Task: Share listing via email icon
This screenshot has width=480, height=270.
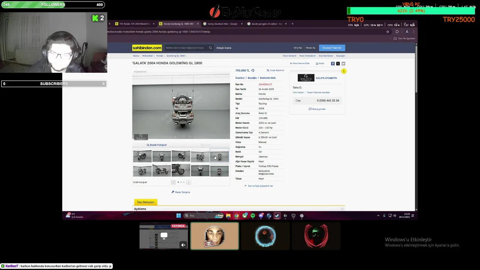Action: coord(343,63)
